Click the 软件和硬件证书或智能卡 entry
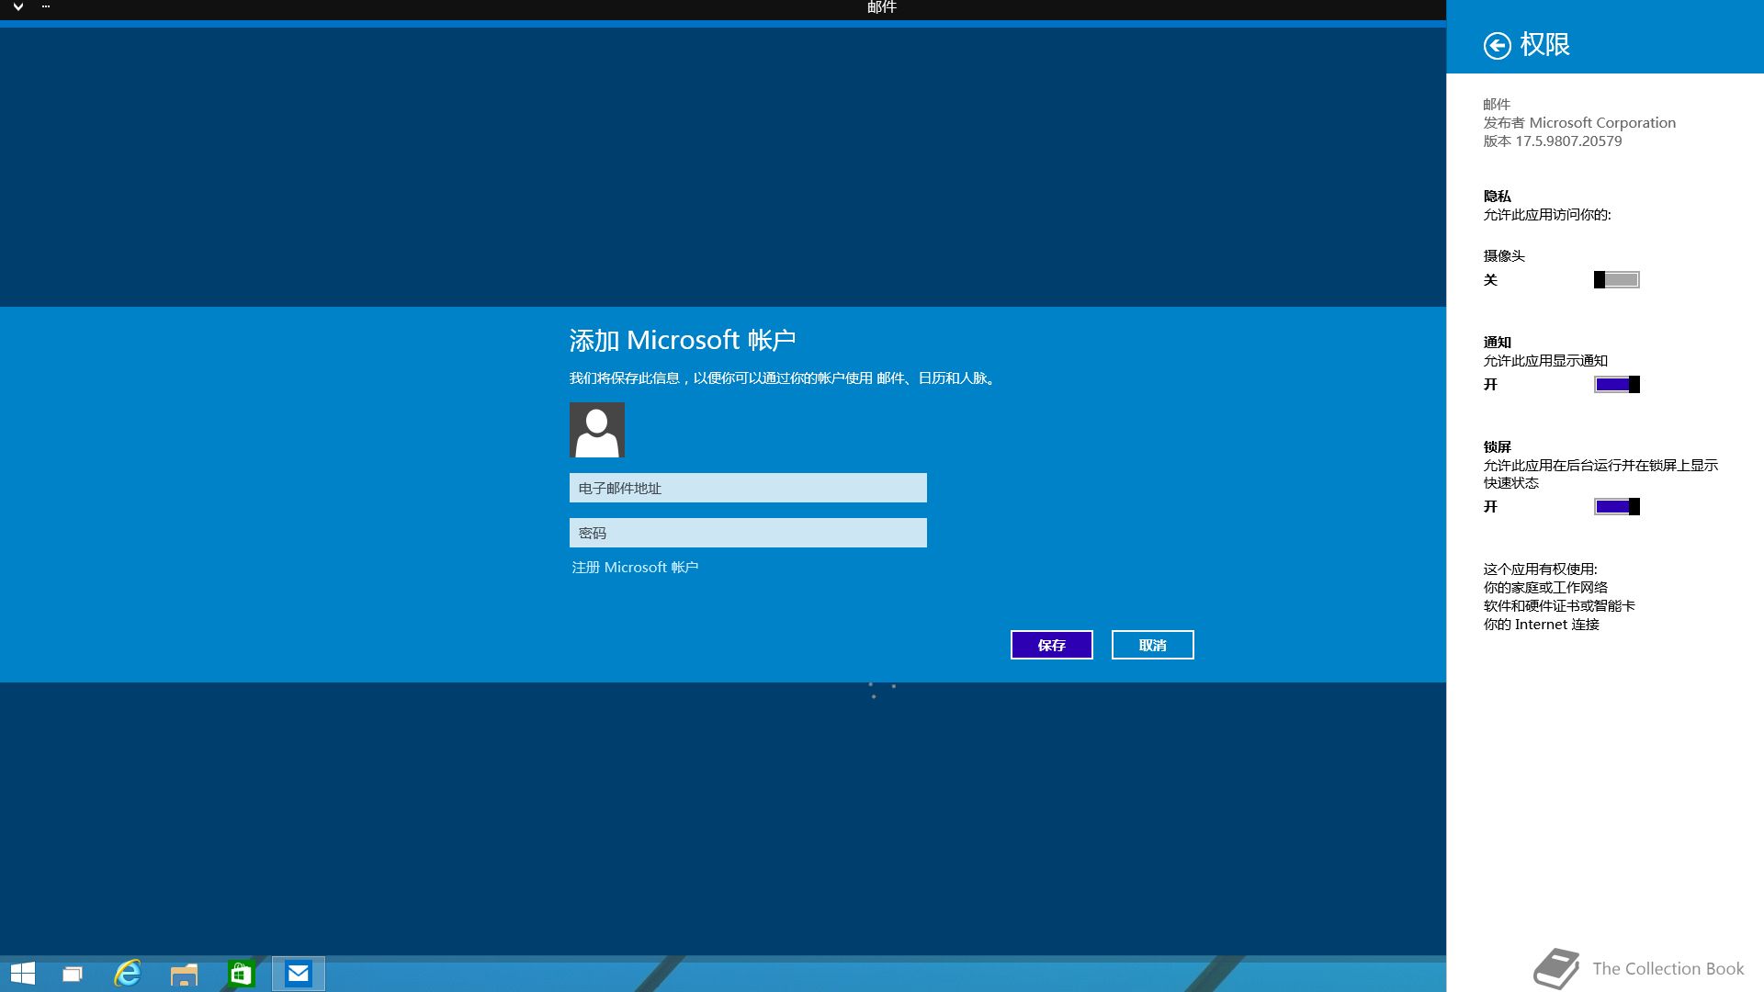 coord(1559,606)
